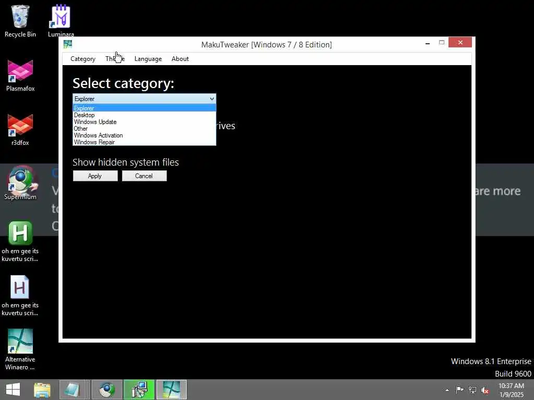Open white H kuvertu script file icon
Image resolution: width=534 pixels, height=400 pixels.
pyautogui.click(x=20, y=296)
